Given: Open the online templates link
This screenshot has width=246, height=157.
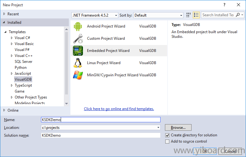Looking at the screenshot, I should pos(119,109).
